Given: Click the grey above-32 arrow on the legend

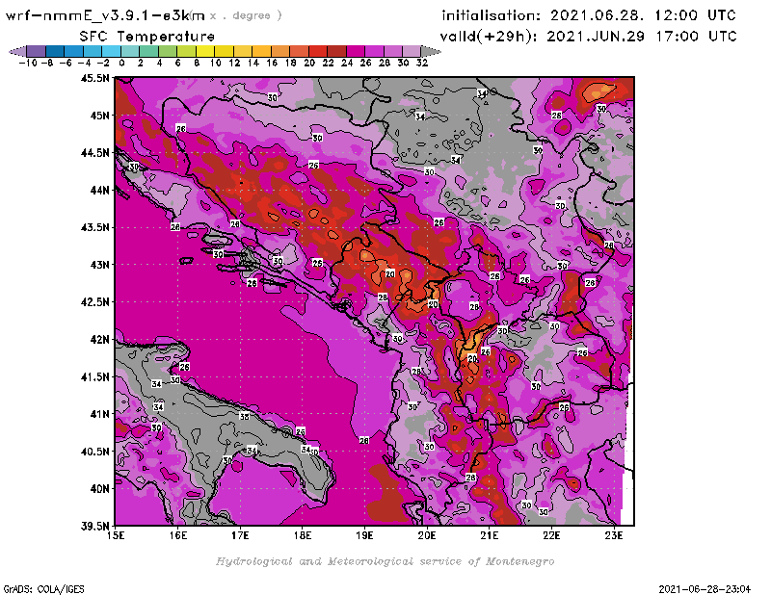Looking at the screenshot, I should [x=431, y=51].
